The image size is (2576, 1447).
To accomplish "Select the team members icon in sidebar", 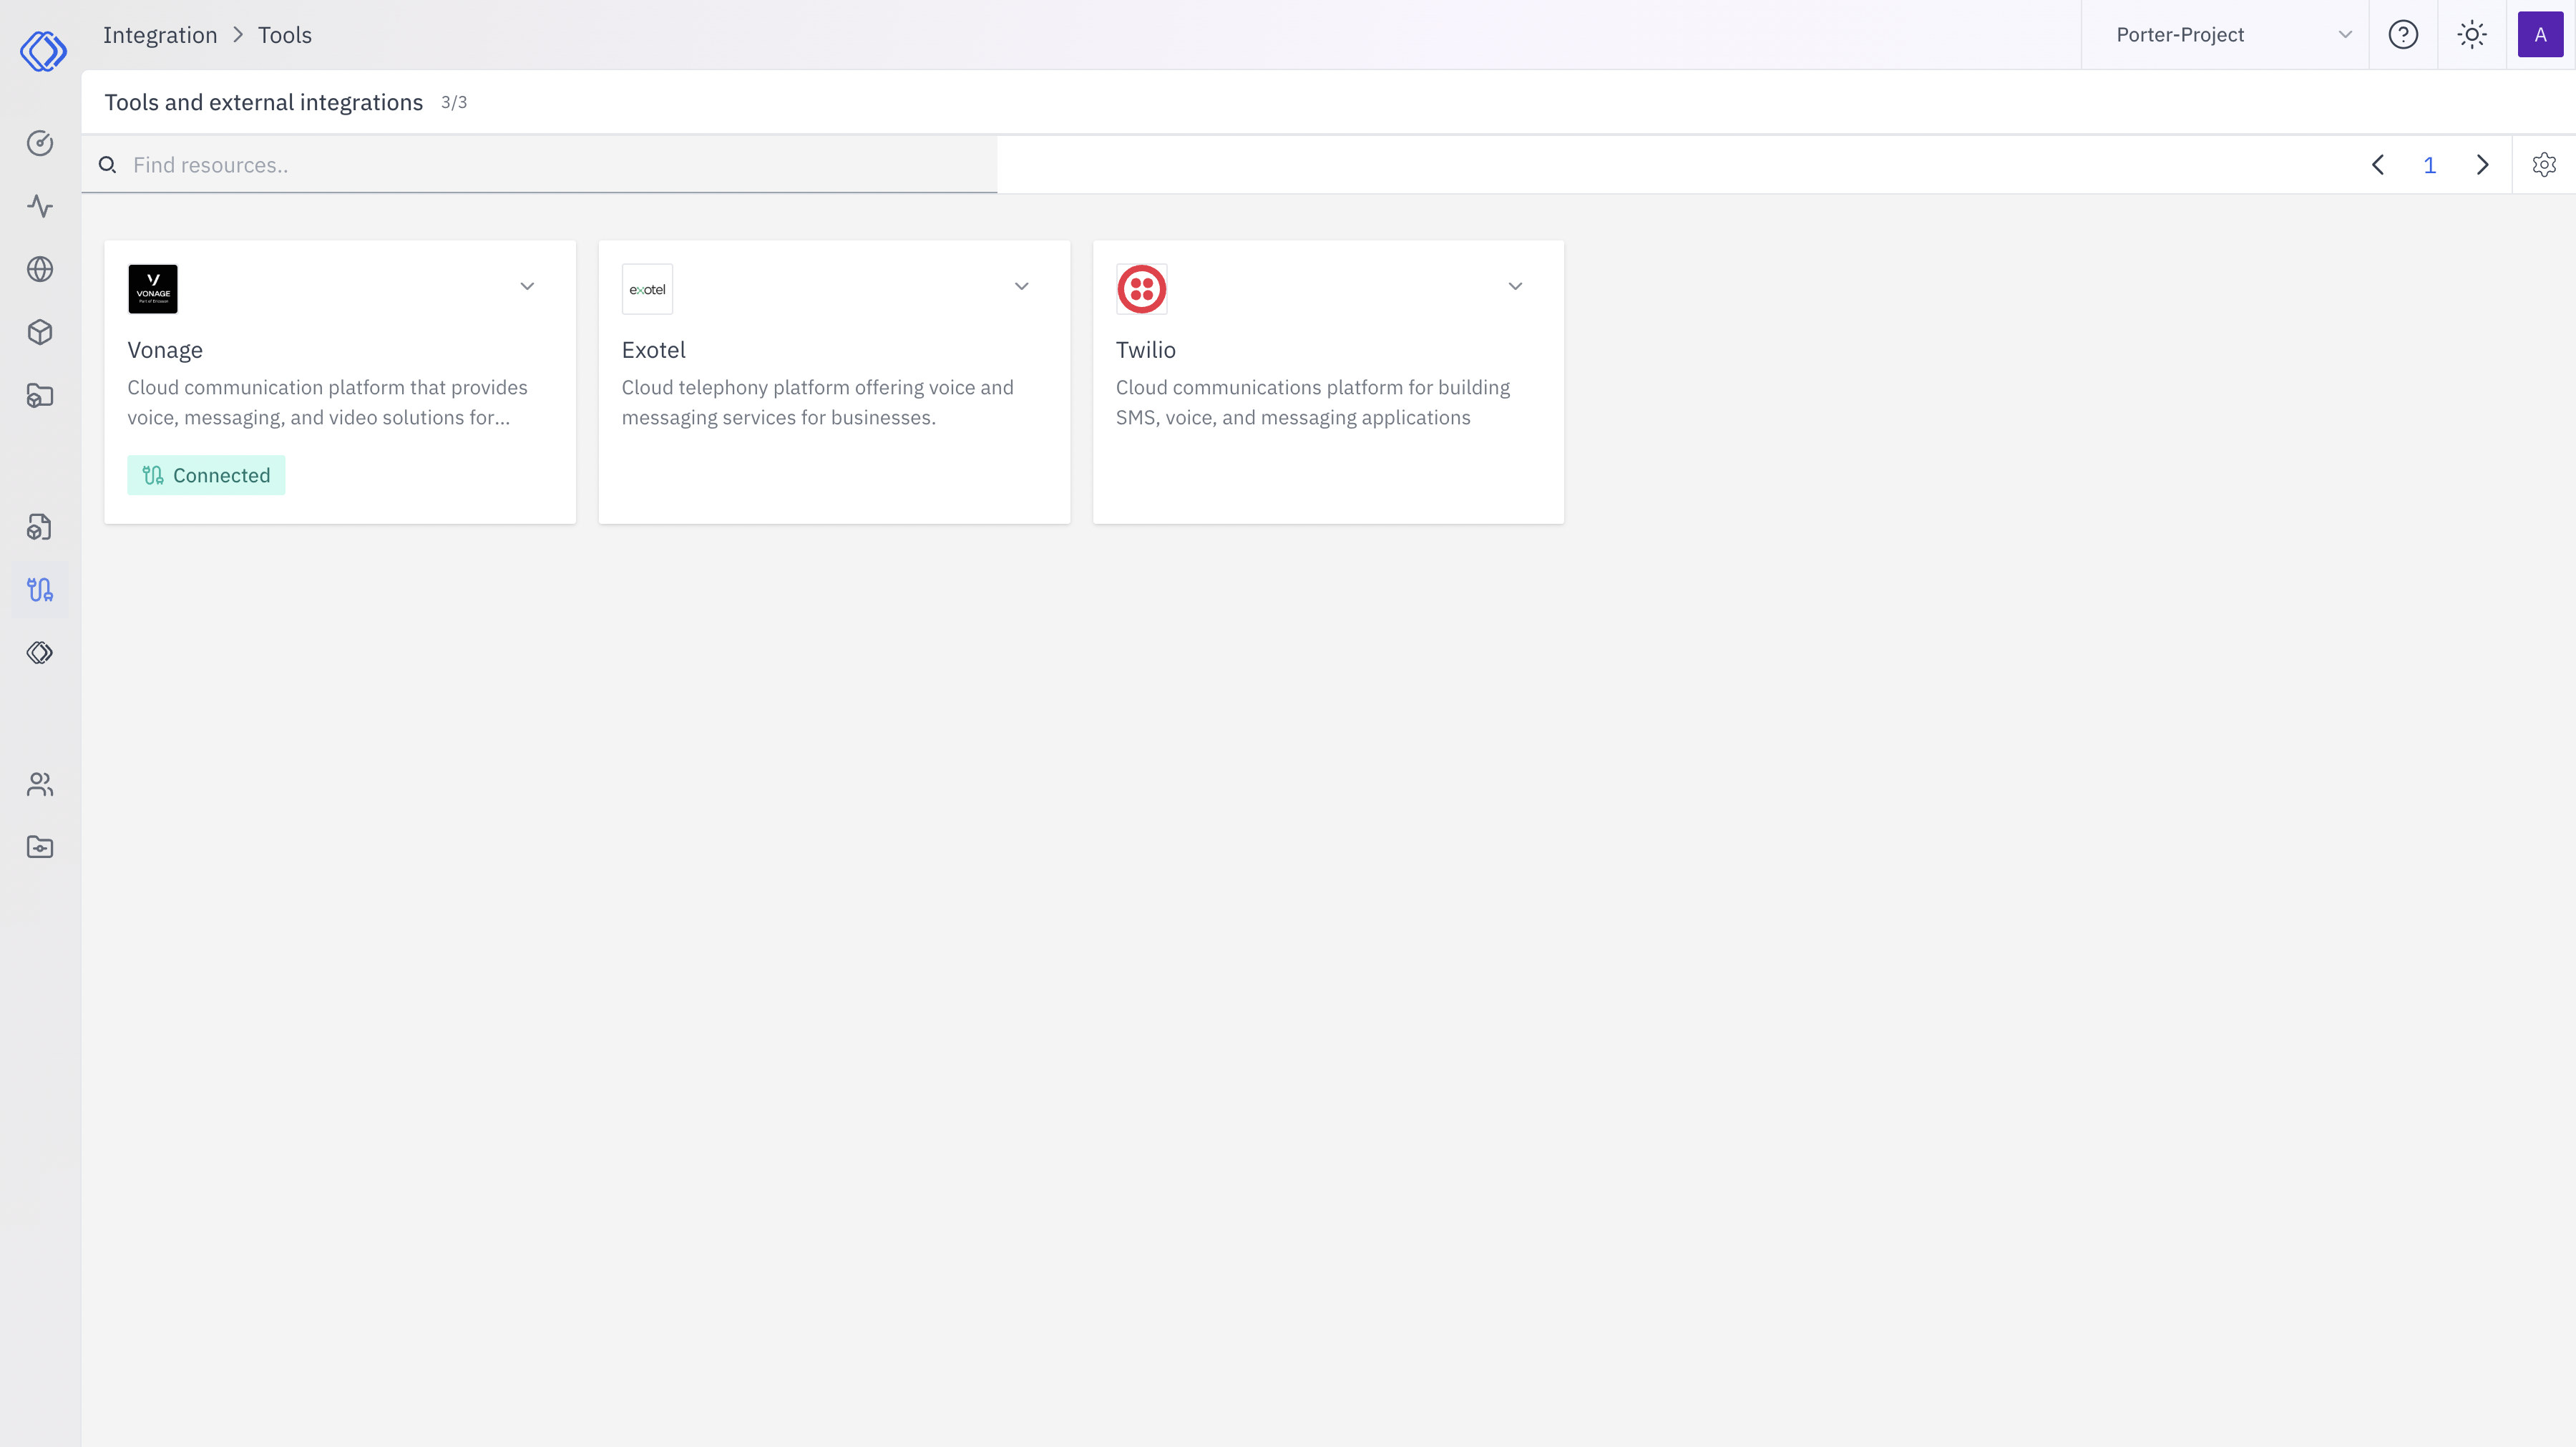I will [40, 784].
